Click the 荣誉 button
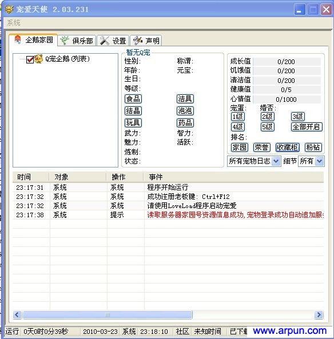Screen dimensions: 334x339 261,147
